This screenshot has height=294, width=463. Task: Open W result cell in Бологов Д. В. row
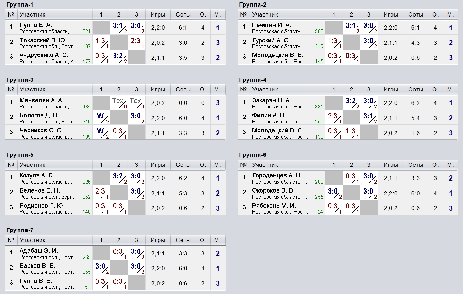(x=101, y=118)
